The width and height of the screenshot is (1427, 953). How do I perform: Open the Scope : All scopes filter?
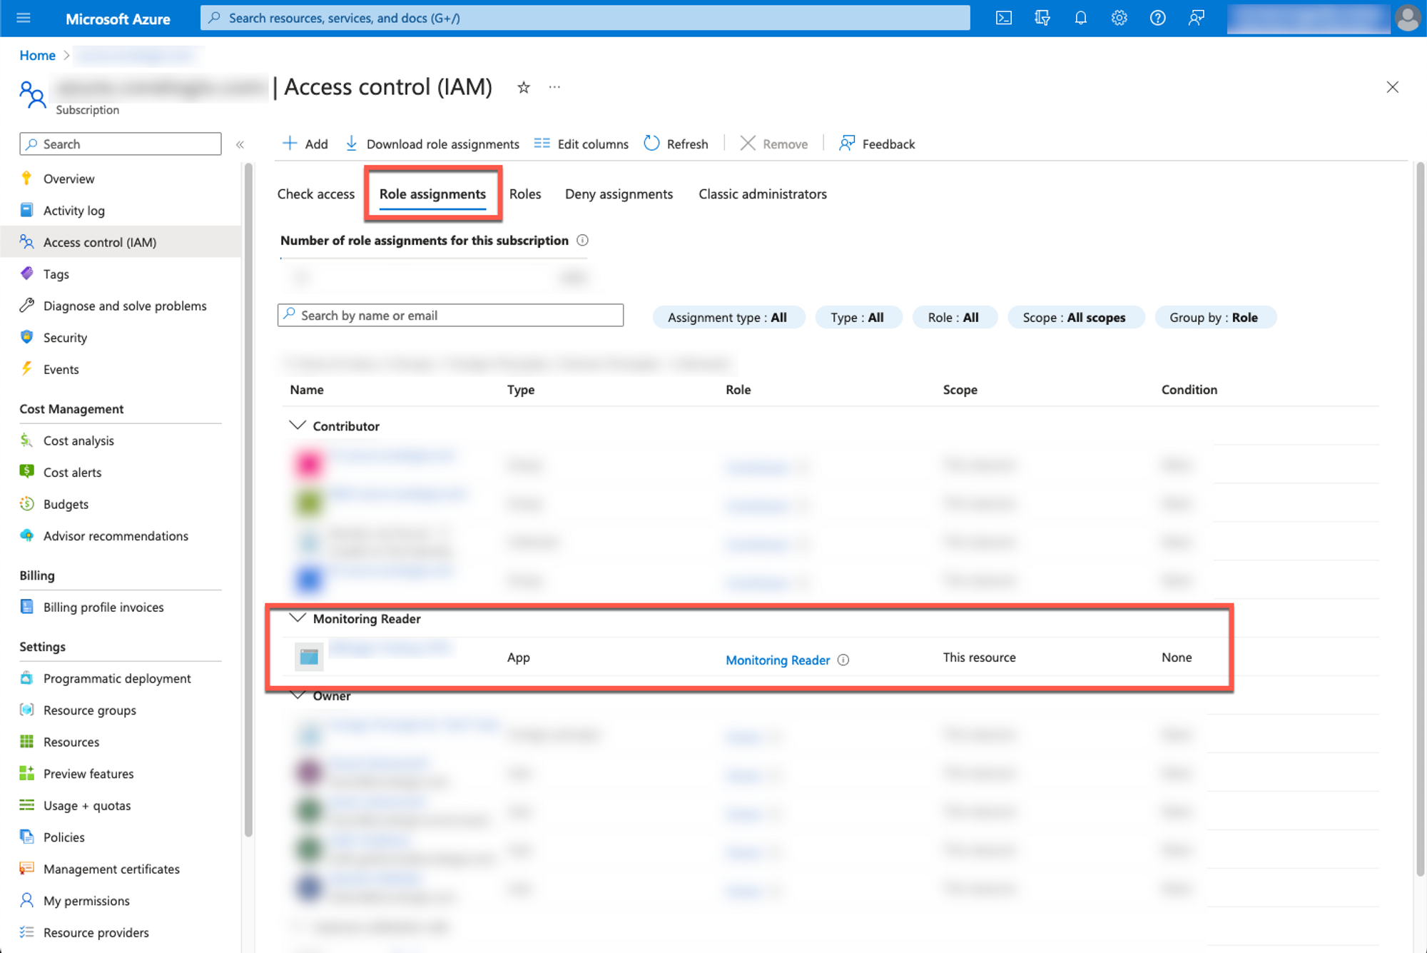coord(1075,318)
